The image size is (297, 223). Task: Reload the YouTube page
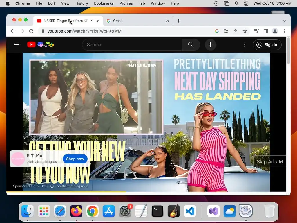pyautogui.click(x=31, y=31)
